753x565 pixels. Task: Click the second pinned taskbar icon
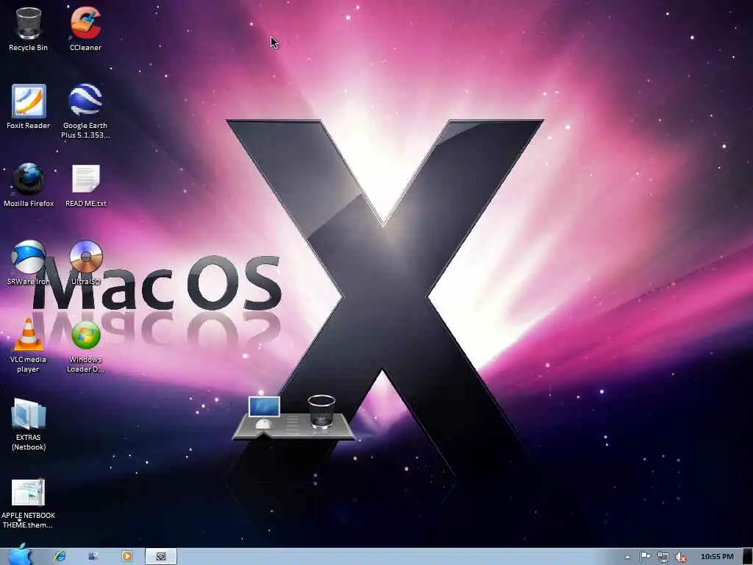point(93,556)
